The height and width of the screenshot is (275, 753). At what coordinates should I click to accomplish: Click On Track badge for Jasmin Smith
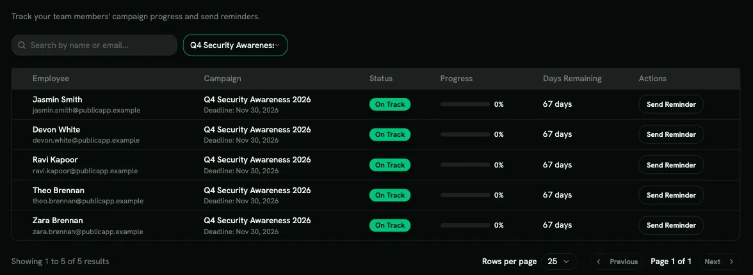click(390, 104)
